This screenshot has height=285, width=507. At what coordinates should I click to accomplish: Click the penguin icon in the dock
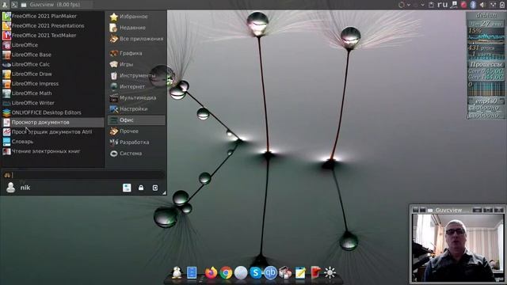pyautogui.click(x=177, y=272)
